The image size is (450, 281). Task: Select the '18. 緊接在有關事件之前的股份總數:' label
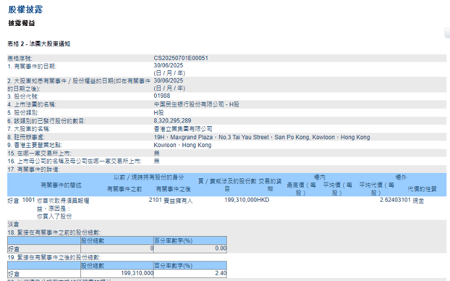pyautogui.click(x=54, y=232)
